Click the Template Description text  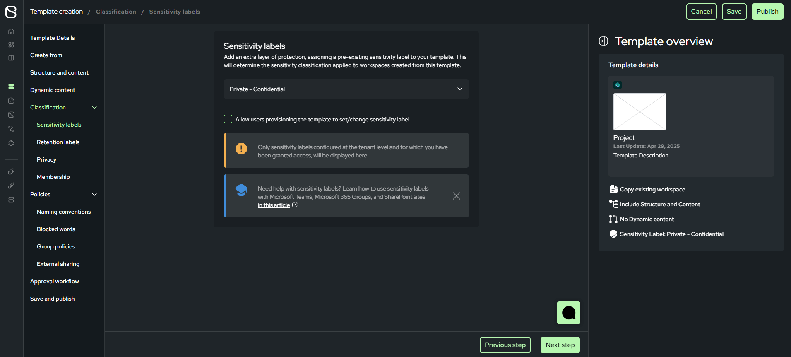point(641,155)
